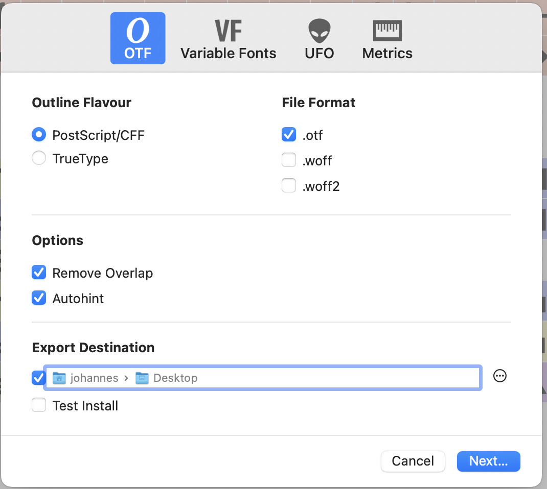Uncheck the Export Destination checkbox

coord(38,378)
